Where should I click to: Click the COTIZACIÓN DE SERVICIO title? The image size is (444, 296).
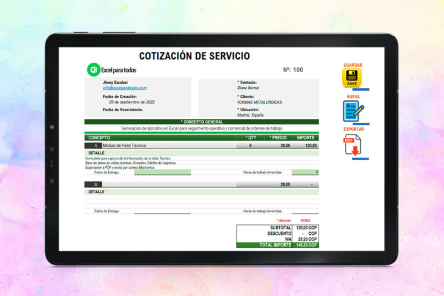pos(194,56)
